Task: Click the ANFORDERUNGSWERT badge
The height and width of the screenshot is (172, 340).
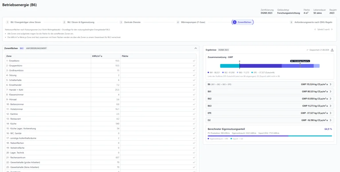Action: 37,48
